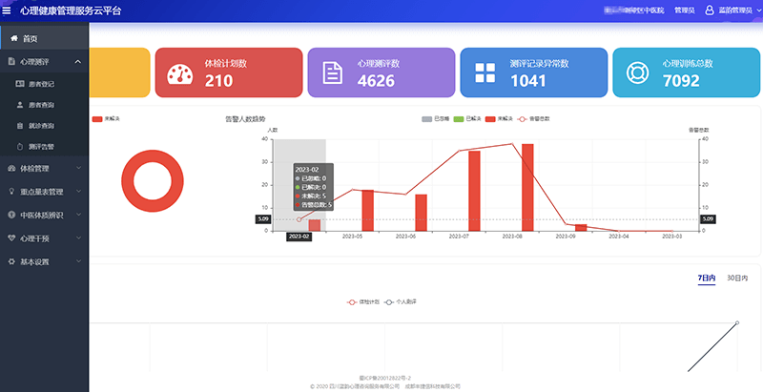Switch to the 30日内 tab

(737, 278)
